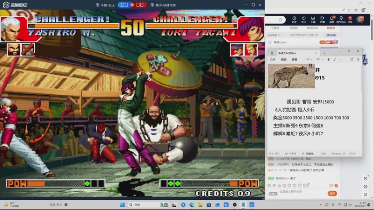Switch to 在线榜 ranking tab
Viewport: 374px width, 210px height.
(275, 28)
